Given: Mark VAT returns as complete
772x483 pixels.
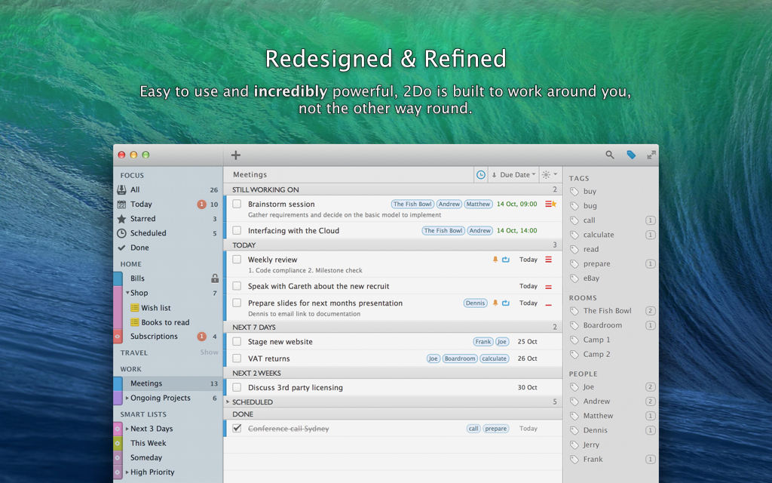Looking at the screenshot, I should 237,358.
